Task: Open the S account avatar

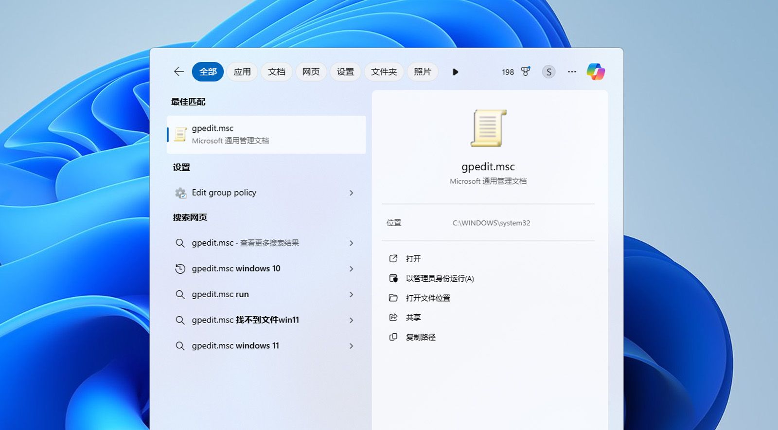Action: click(548, 72)
